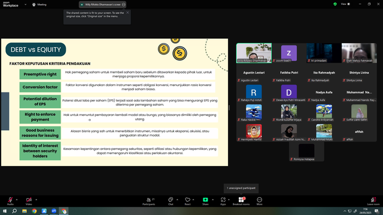Viewport: 383px width, 215px height.
Task: Select Dewa Ayu Putri Wirasanti tile
Action: pyautogui.click(x=289, y=93)
